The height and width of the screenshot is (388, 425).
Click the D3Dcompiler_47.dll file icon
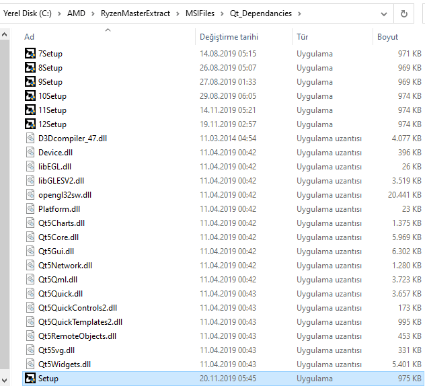[30, 138]
